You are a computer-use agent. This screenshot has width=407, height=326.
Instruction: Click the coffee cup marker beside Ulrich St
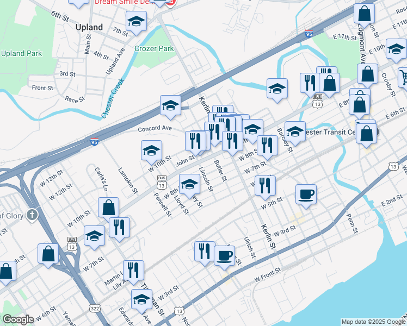coord(224,256)
